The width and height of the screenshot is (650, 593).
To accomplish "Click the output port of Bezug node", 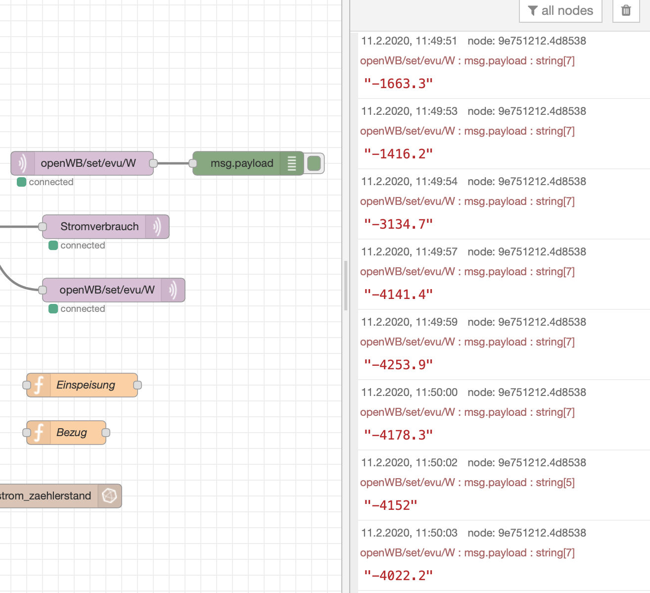I will coord(106,433).
